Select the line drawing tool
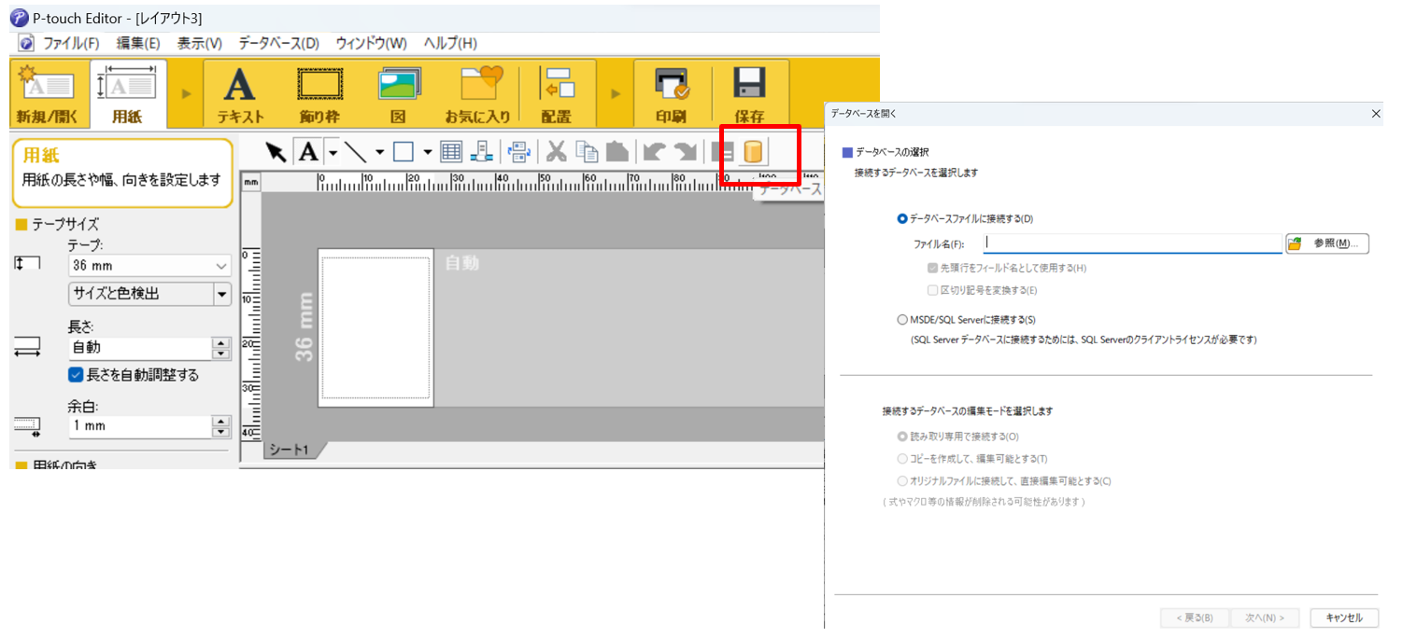Image resolution: width=1403 pixels, height=638 pixels. coord(355,152)
